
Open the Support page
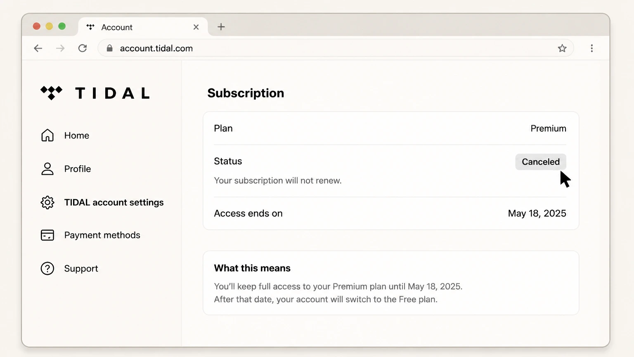tap(69, 269)
